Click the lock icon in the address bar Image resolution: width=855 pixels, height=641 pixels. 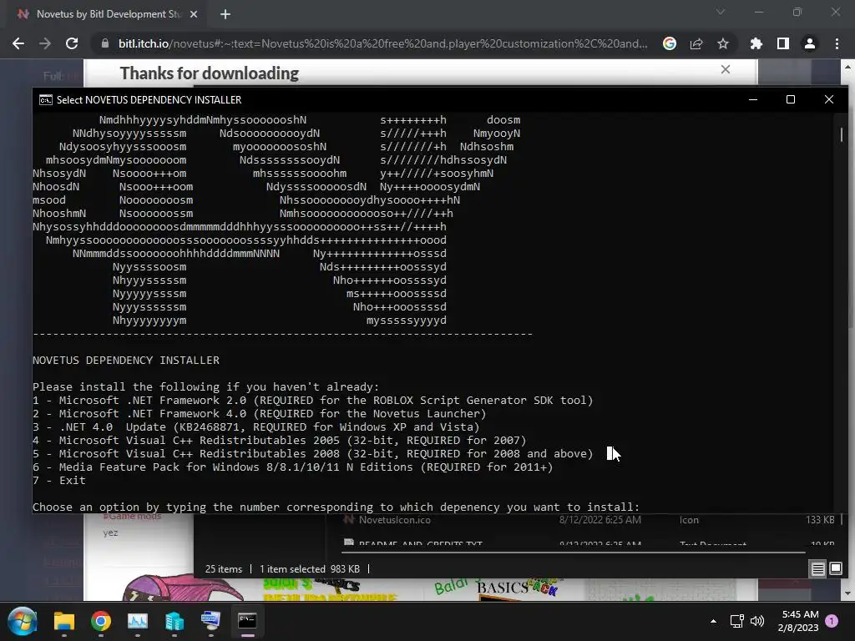coord(105,43)
